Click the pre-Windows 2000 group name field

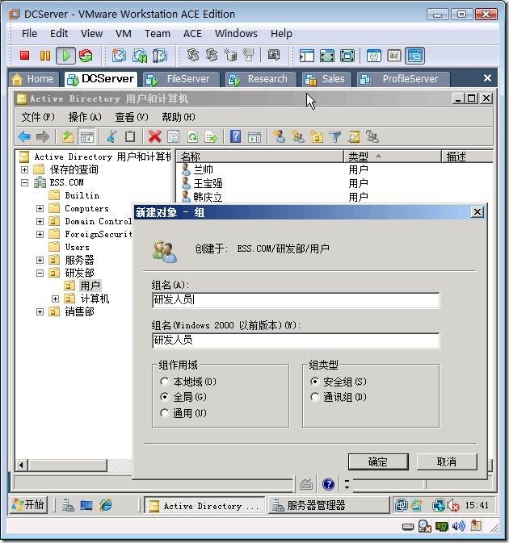[296, 340]
